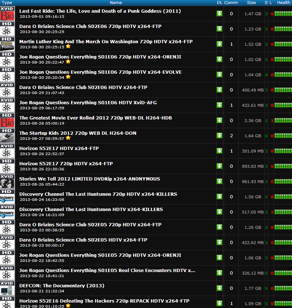The image size is (292, 308).
Task: Download Science Club S02E06 HDTV x264-FTP (400.49 MB)
Action: tap(219, 90)
